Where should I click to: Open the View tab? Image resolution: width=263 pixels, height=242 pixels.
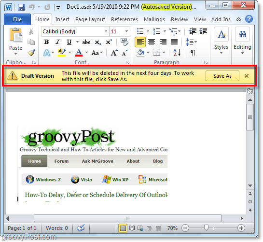200,19
